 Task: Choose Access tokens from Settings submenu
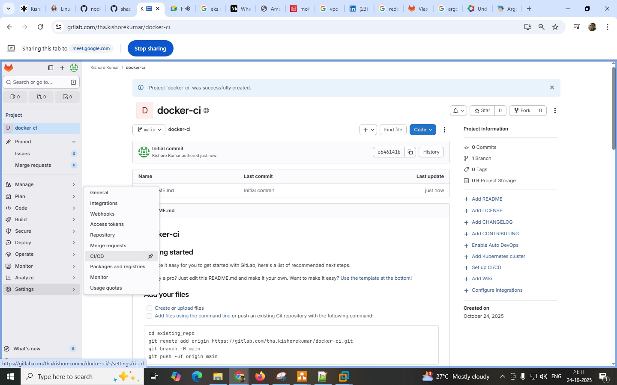point(107,224)
